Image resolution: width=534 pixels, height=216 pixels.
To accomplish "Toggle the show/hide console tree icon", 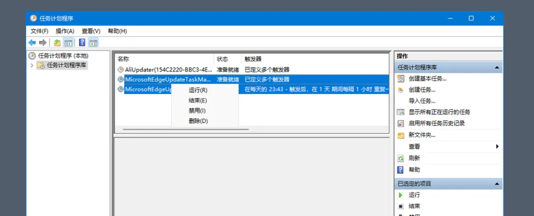I will (68, 43).
